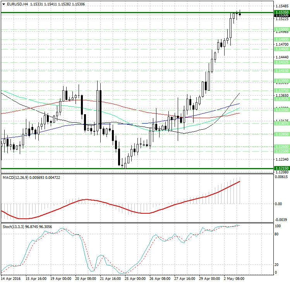Open the chart menu triangle beside EURUSD,H4

(x=4, y=4)
